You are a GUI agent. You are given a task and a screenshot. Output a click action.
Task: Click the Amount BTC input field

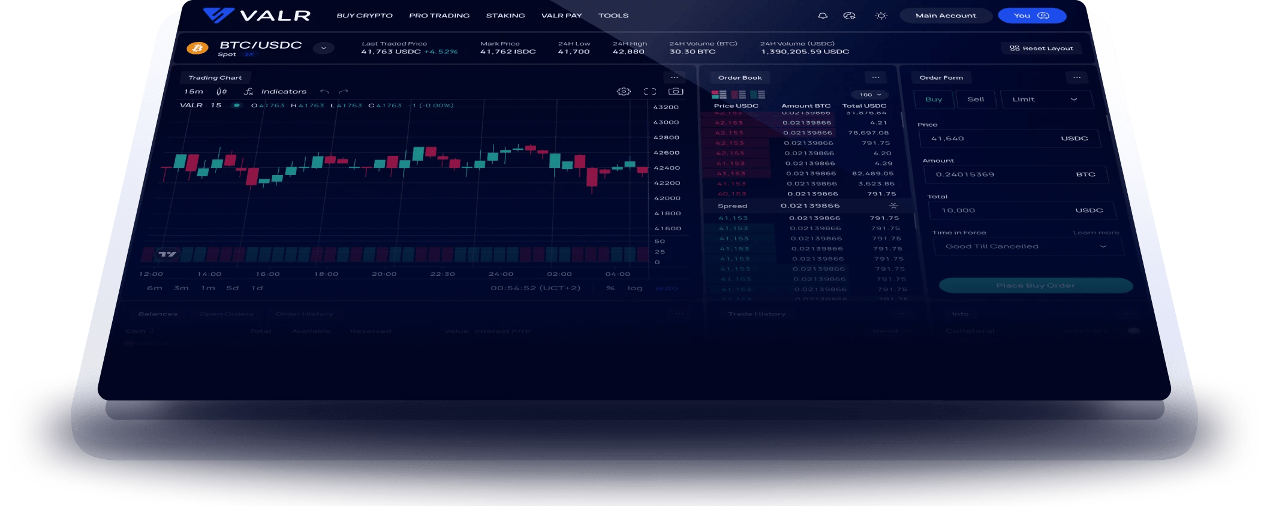[1015, 174]
